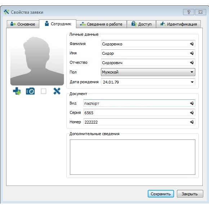Click arrow icon in Фамилия field
Image resolution: width=209 pixels, height=209 pixels.
(x=192, y=44)
